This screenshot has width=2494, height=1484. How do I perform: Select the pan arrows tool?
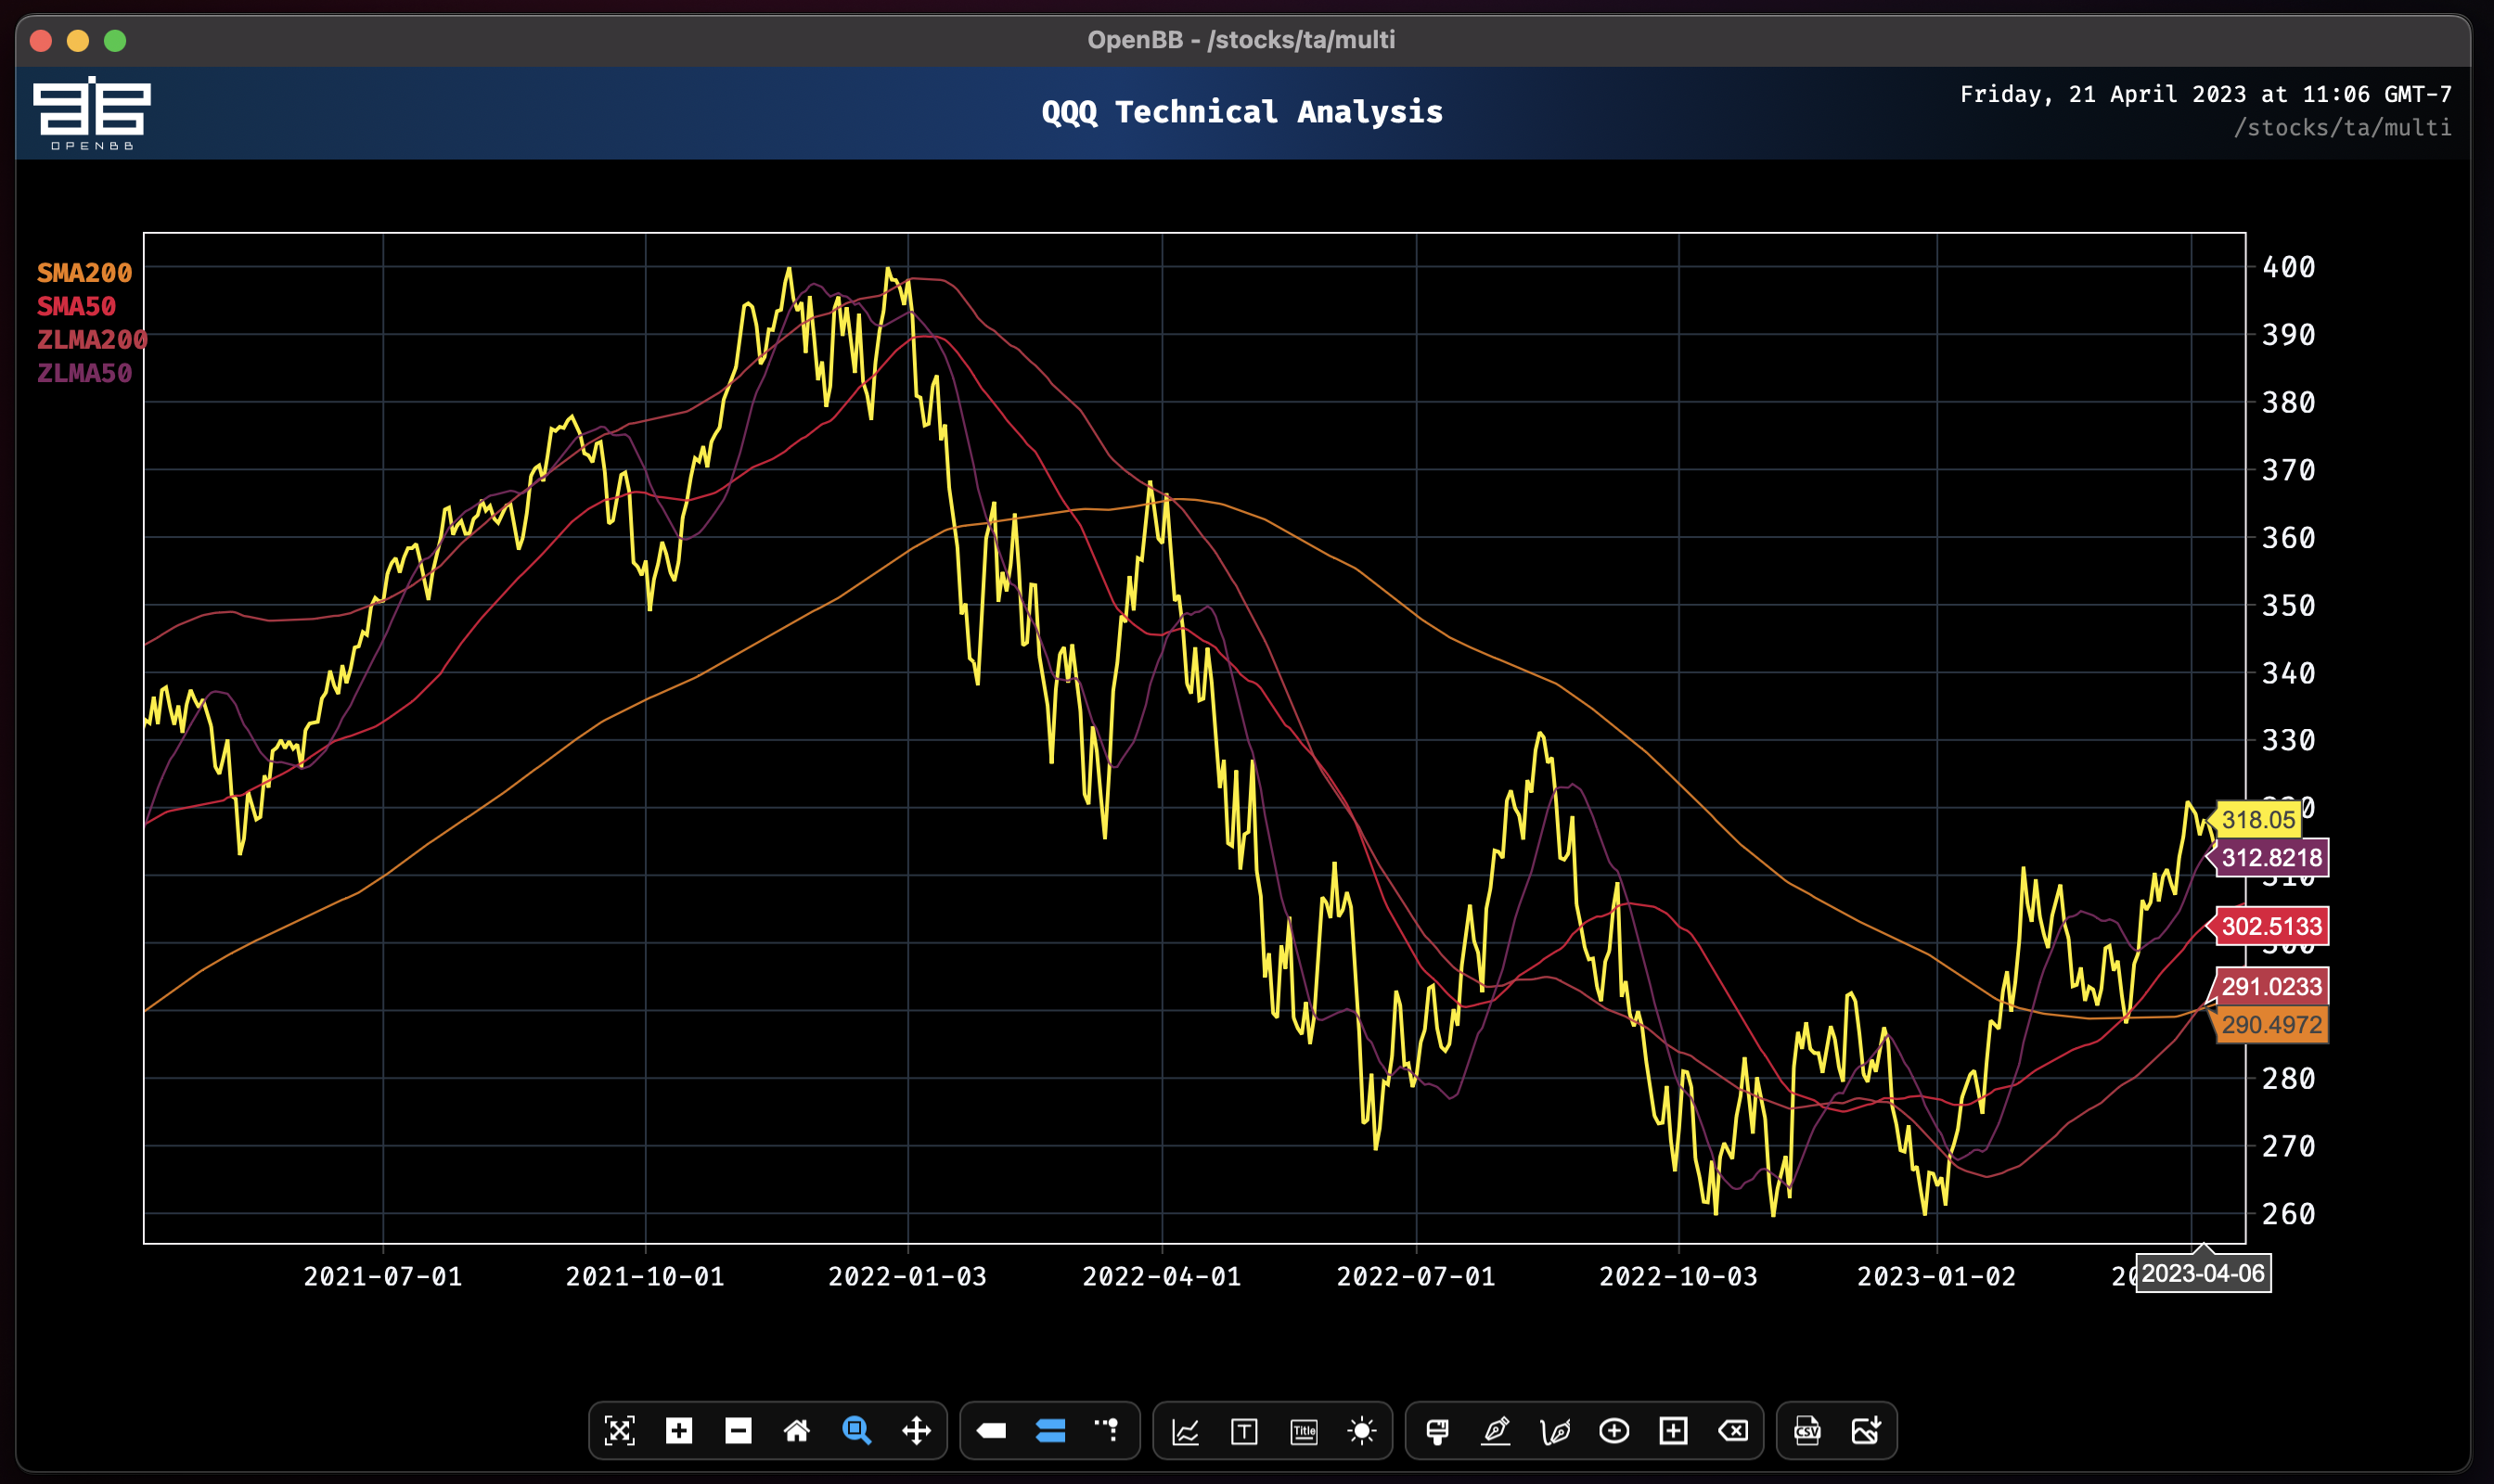point(917,1431)
